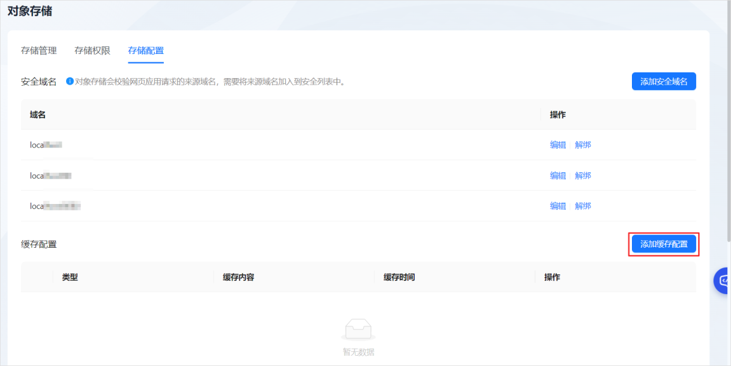Screen dimensions: 731x366
Task: Click the 缓存配置 section label
Action: click(x=39, y=244)
